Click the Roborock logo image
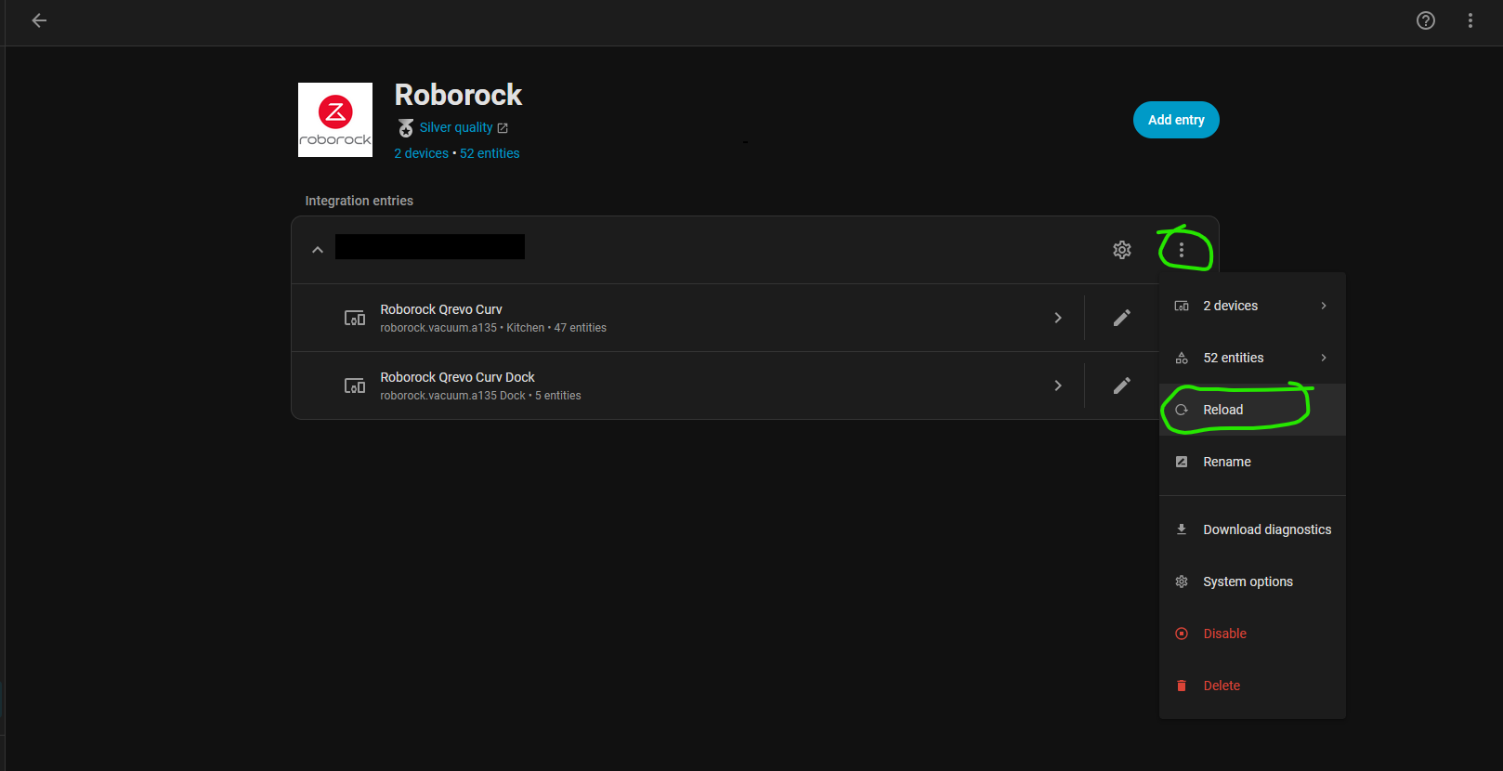The image size is (1503, 771). (x=335, y=120)
